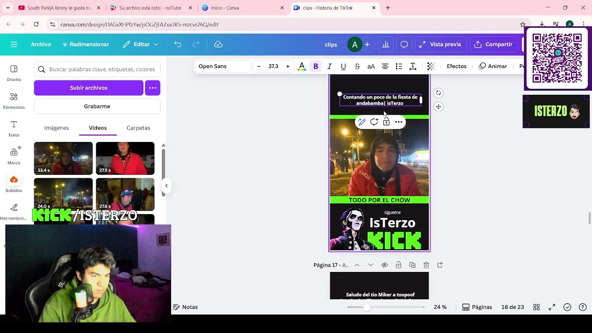Undo the last action
Image resolution: width=592 pixels, height=333 pixels.
point(178,44)
